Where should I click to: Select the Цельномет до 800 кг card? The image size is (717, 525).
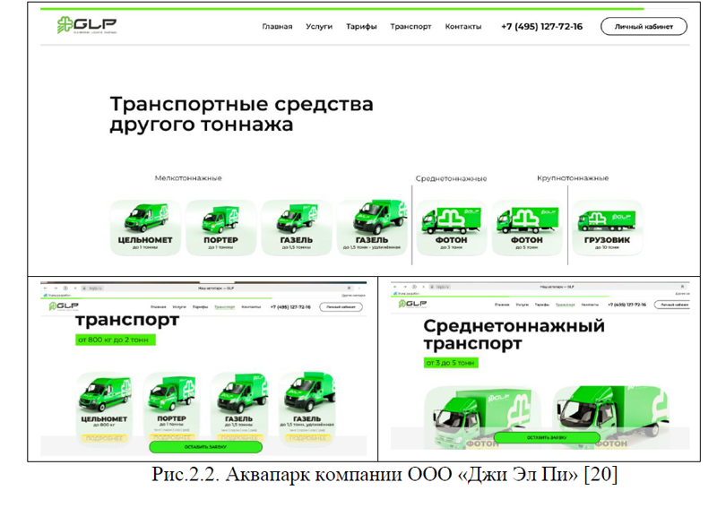click(x=104, y=408)
